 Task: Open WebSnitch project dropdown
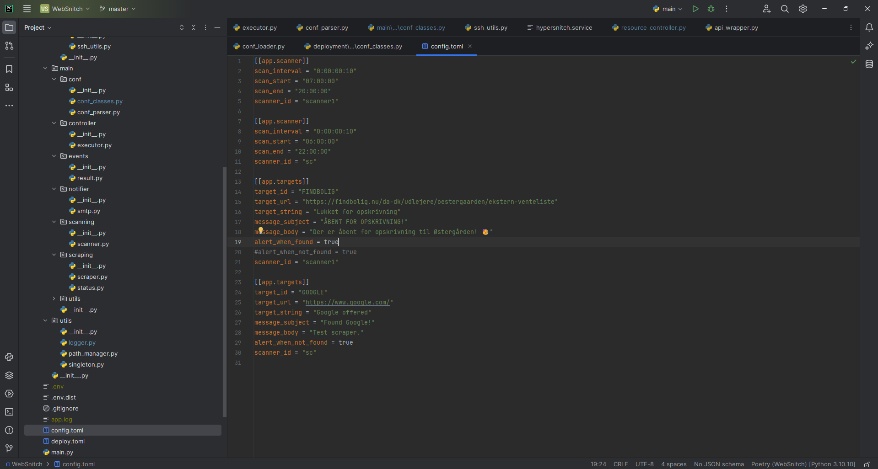[65, 9]
